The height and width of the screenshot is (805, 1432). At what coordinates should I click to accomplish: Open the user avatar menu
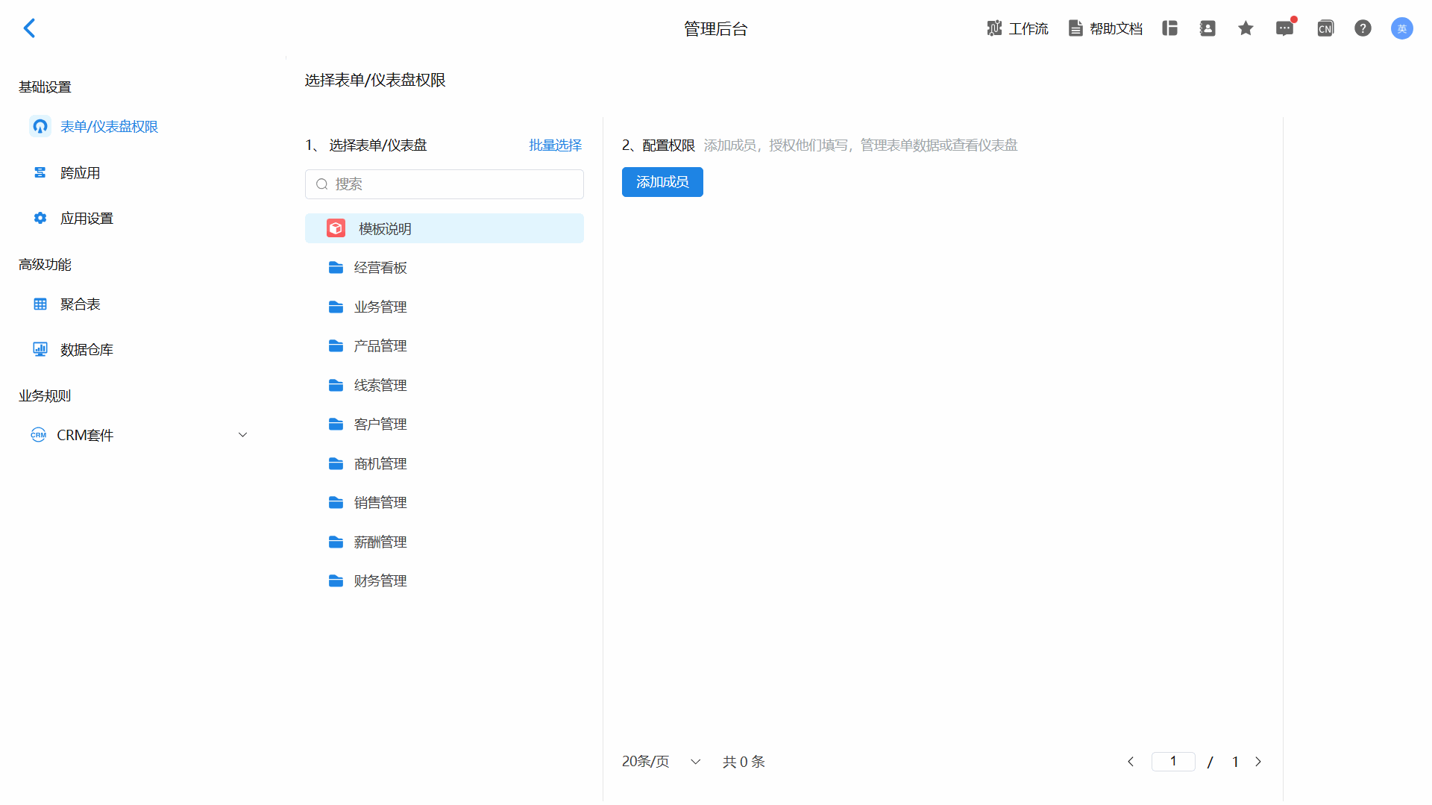[1401, 28]
